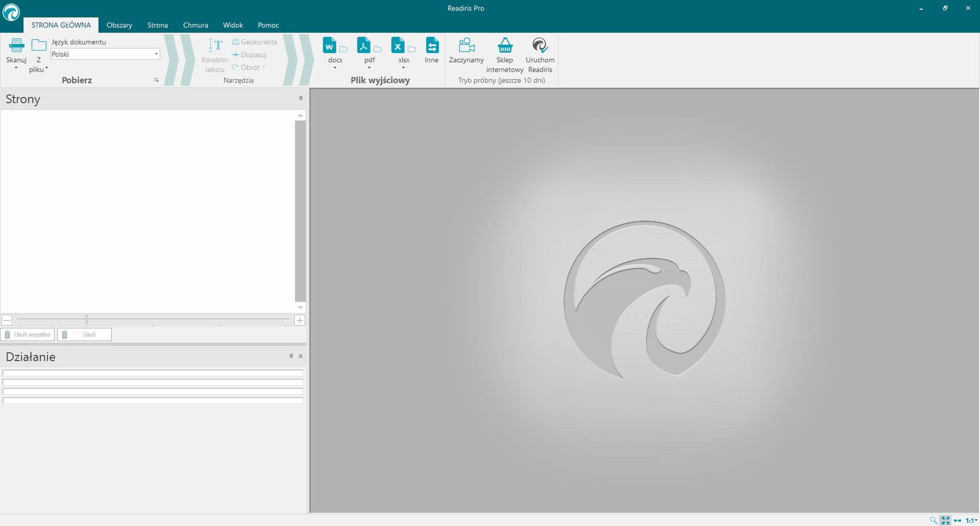
Task: Close the Działanie panel
Action: (301, 356)
